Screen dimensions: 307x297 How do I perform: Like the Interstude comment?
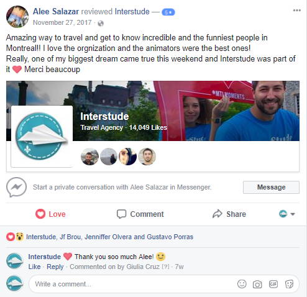pos(34,267)
